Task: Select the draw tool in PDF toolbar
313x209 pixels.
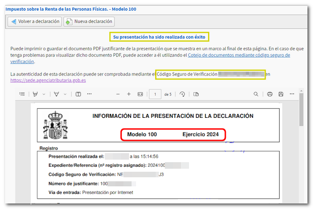Action: coord(56,94)
